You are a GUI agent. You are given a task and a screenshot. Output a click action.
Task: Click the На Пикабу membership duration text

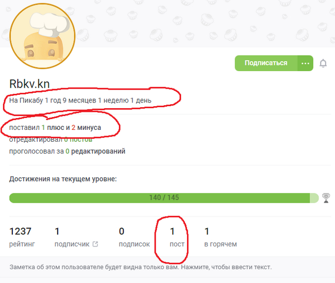point(80,100)
